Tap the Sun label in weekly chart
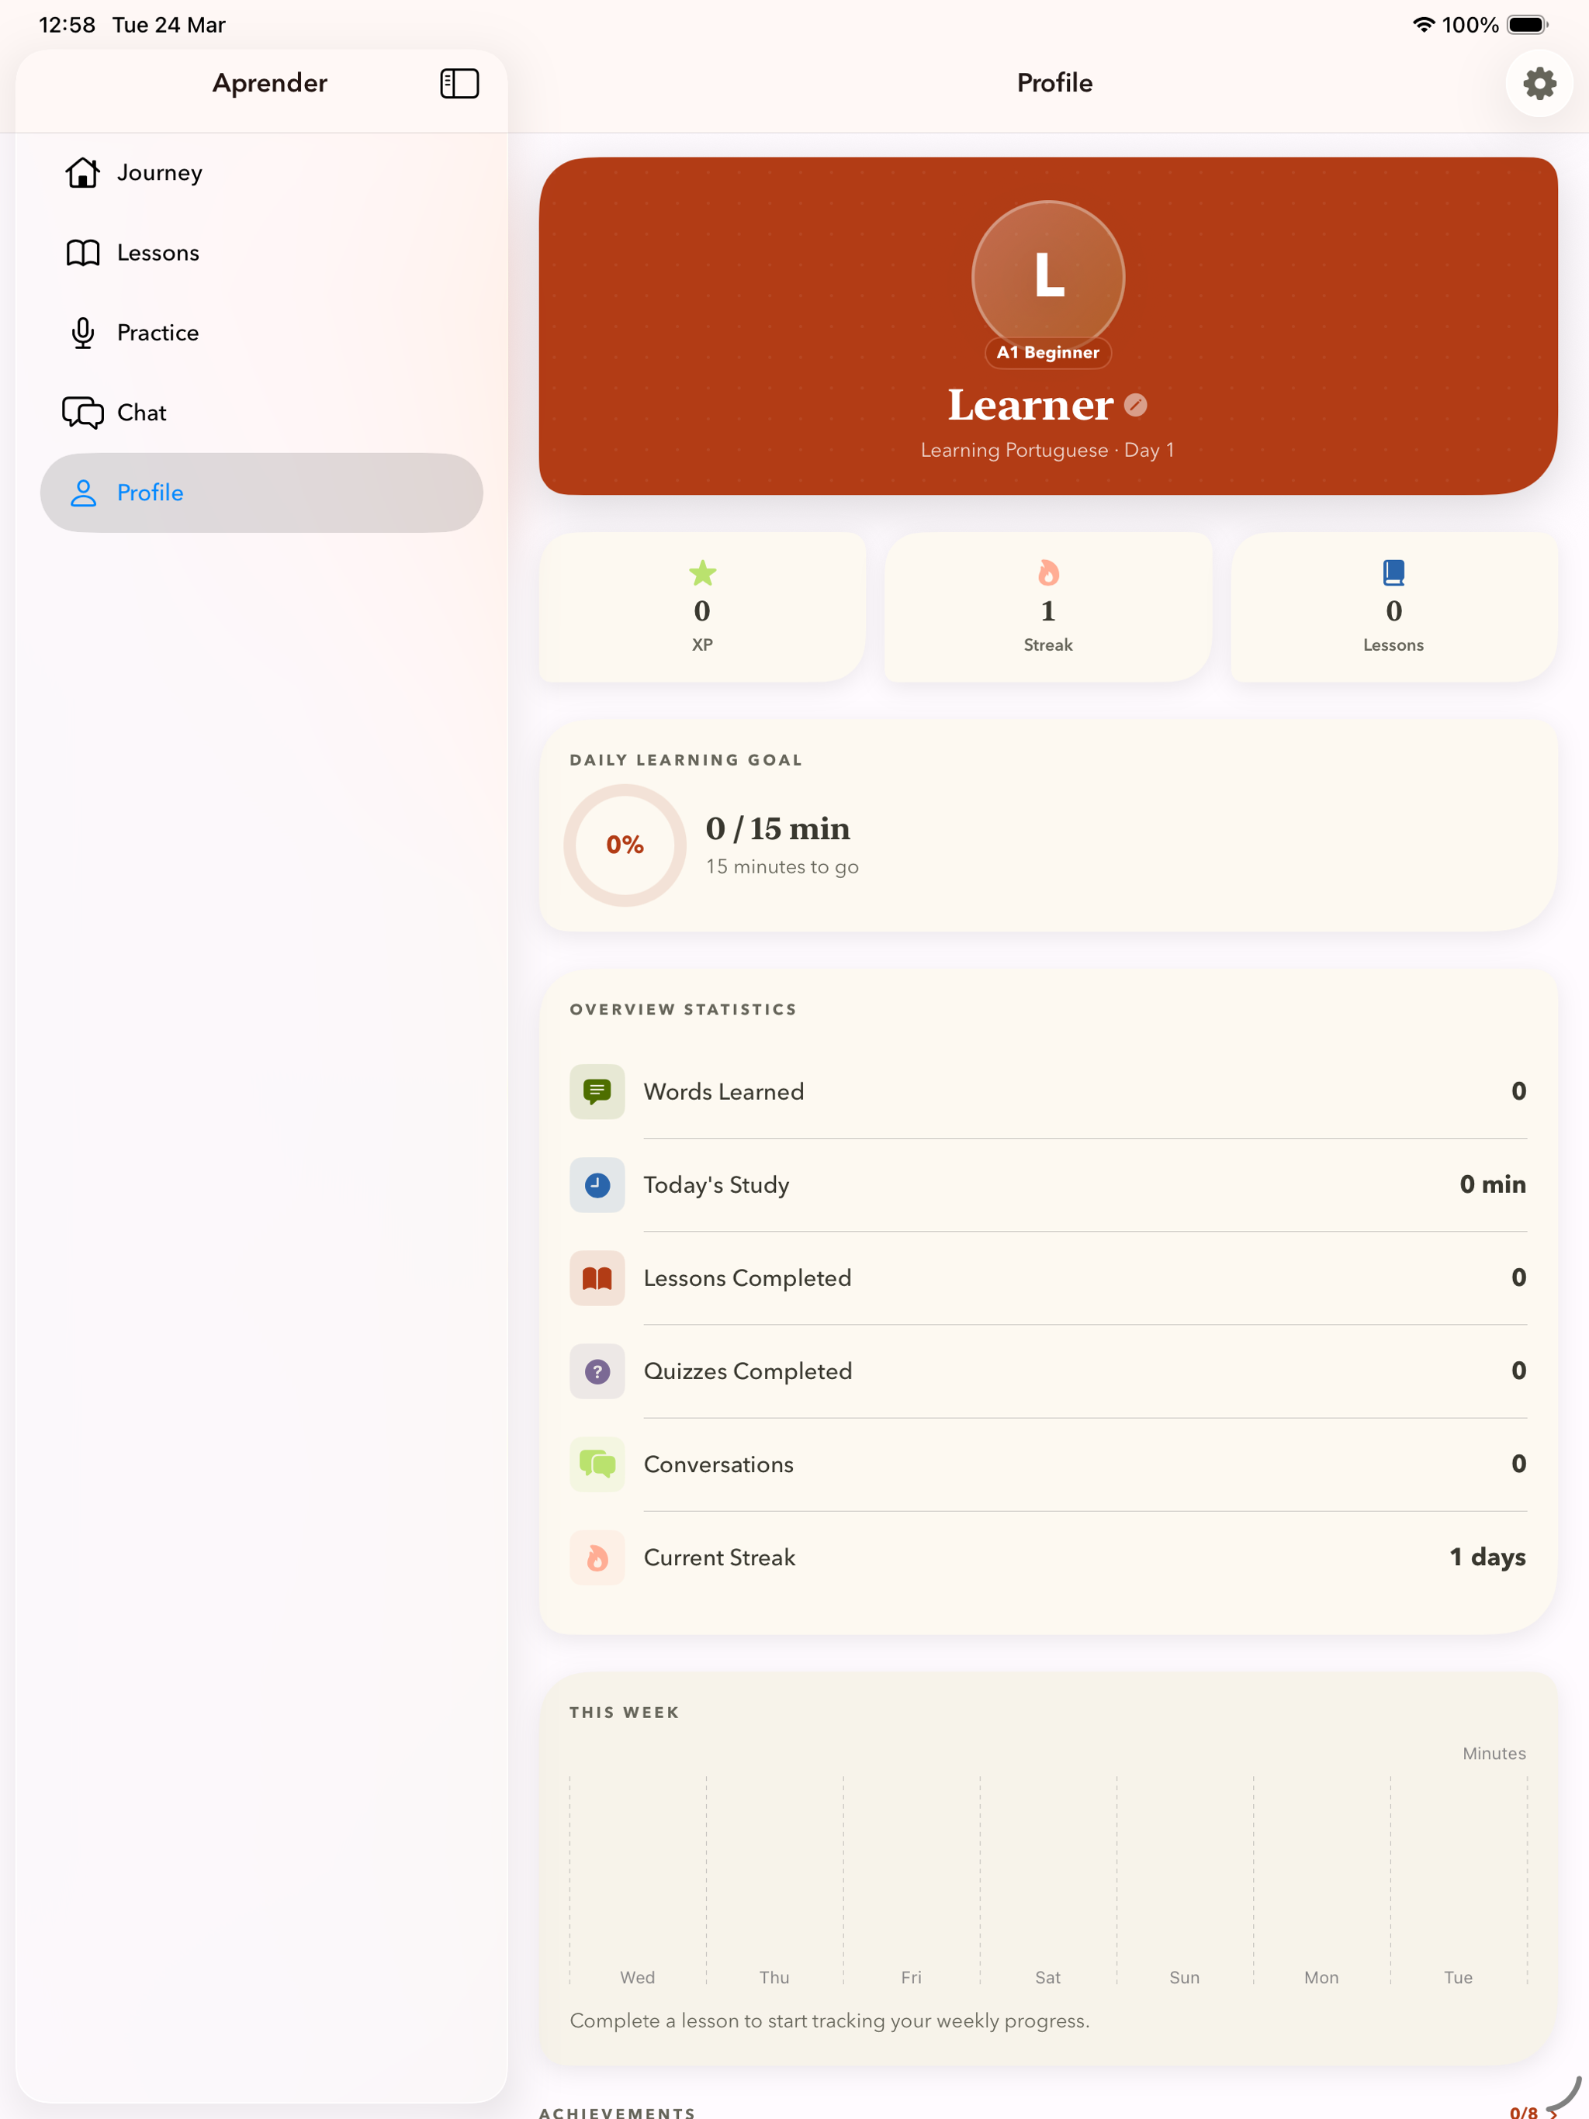The width and height of the screenshot is (1589, 2119). click(x=1185, y=1978)
